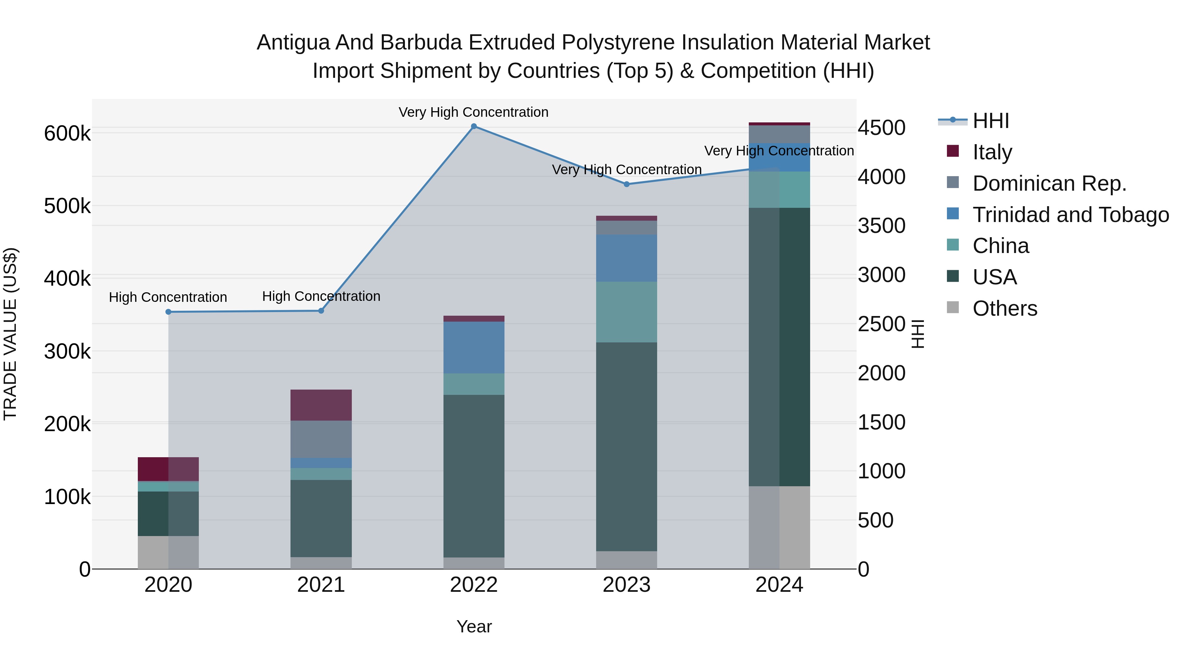Select the 2020 HHI data point
This screenshot has width=1187, height=668.
[x=168, y=312]
